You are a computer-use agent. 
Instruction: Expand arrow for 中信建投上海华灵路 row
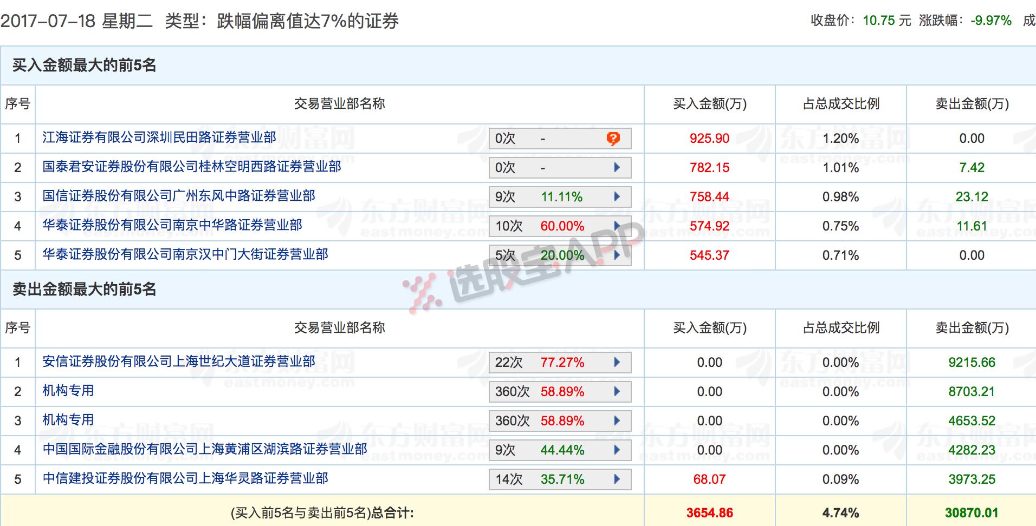coord(617,479)
